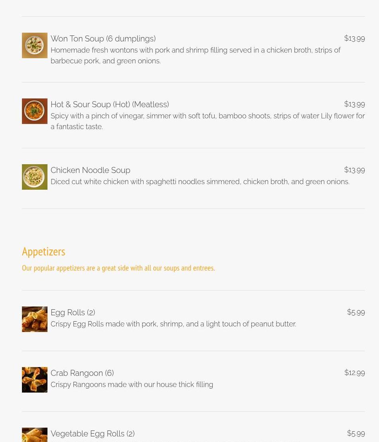Screen dimensions: 379x442
Task: Select the Hot & Sour Soup (Hot) (Meatless) title
Action: tap(110, 104)
